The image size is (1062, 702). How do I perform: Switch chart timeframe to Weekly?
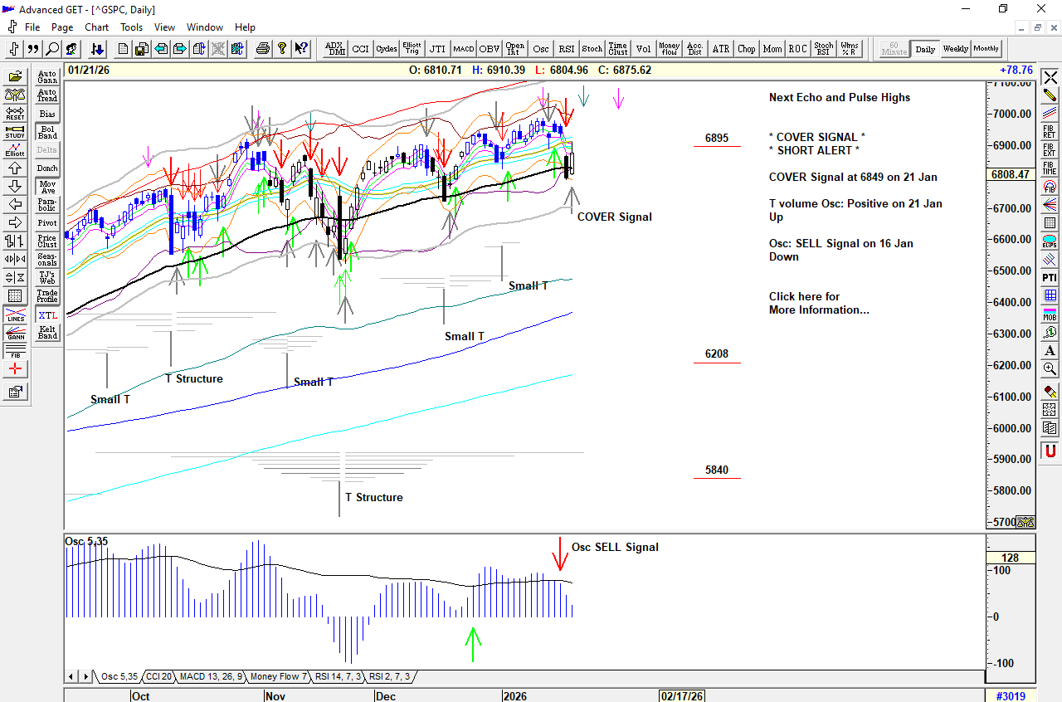pos(955,49)
